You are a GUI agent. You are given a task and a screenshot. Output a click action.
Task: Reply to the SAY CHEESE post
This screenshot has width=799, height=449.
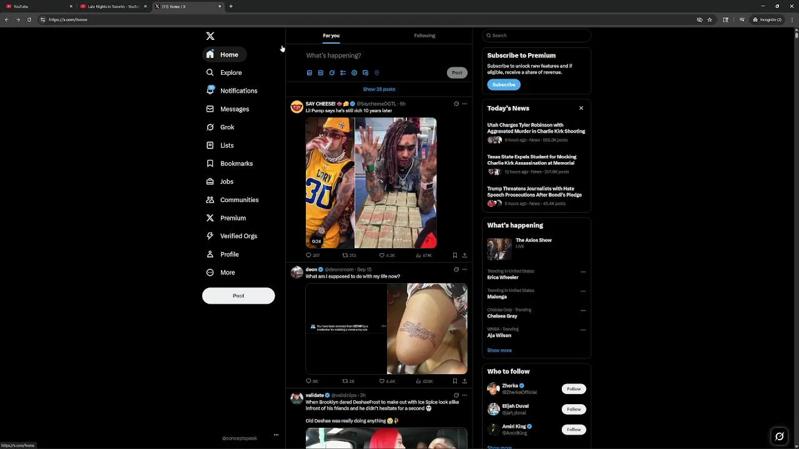[x=312, y=255]
